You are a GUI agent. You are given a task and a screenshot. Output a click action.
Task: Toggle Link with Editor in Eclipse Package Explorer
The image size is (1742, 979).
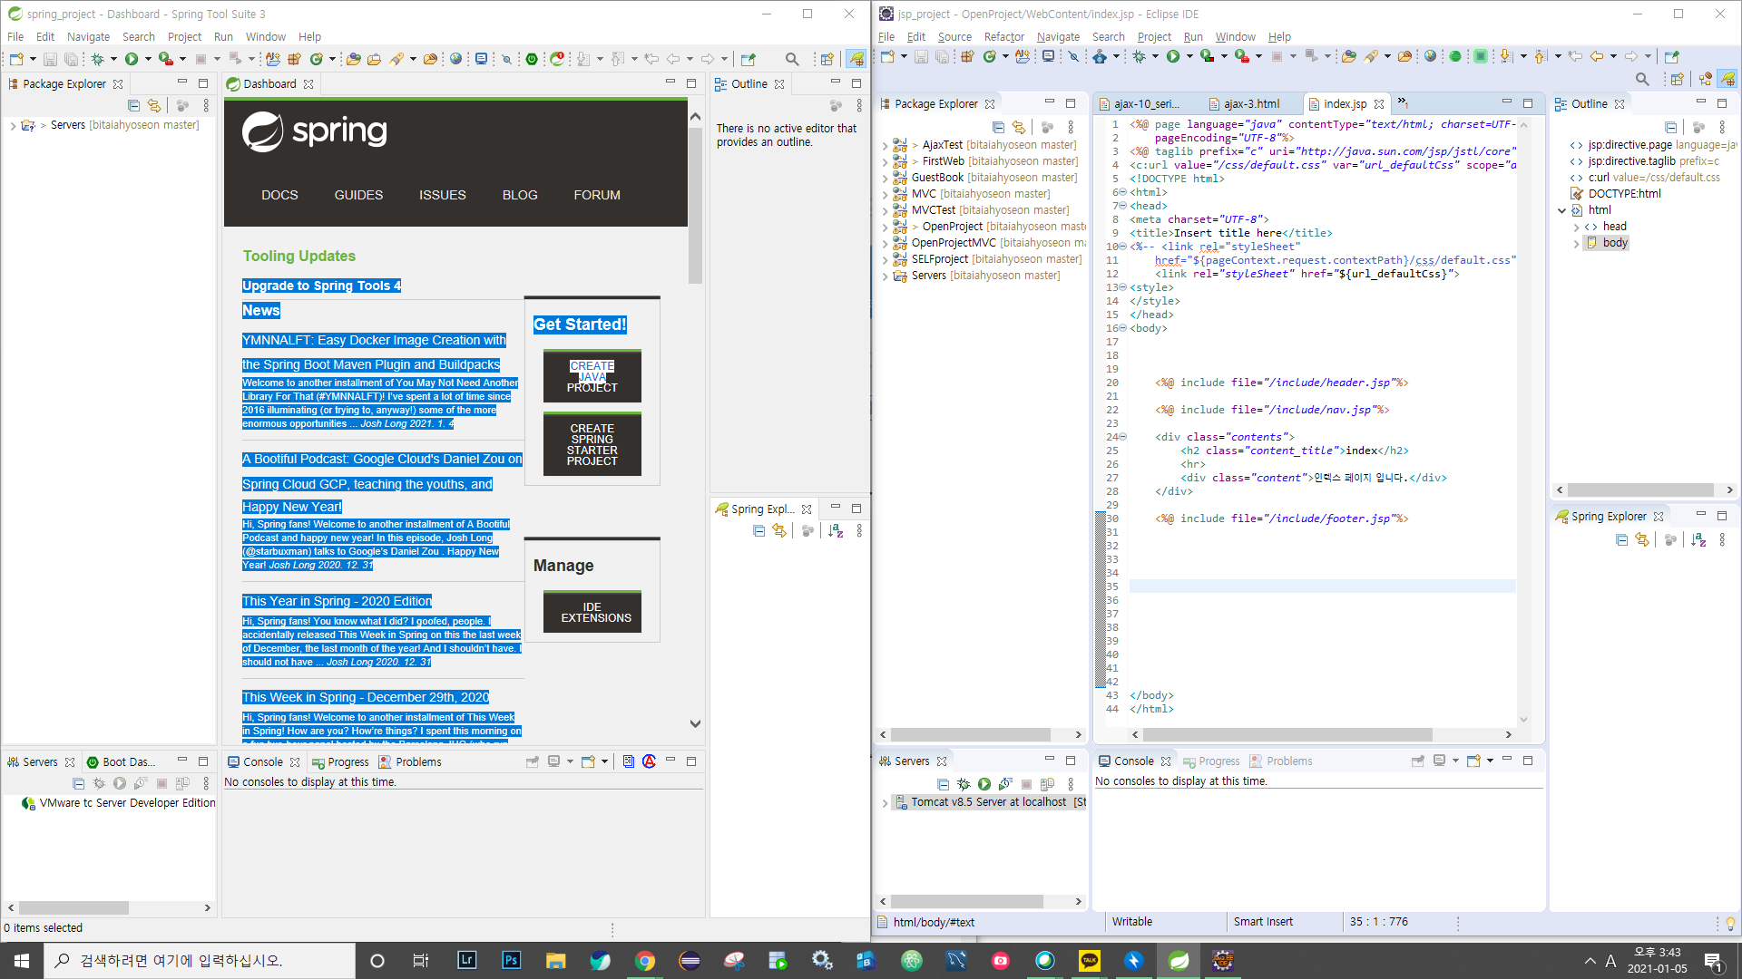coord(1019,127)
